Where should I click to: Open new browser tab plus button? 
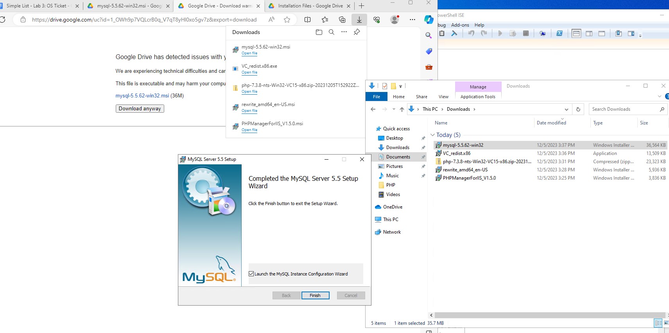[x=361, y=6]
